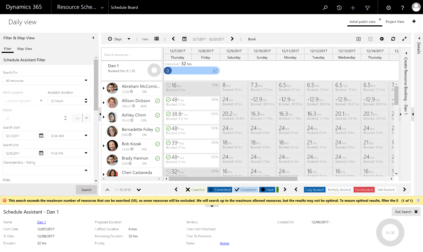Open the Search For resources dropdown
This screenshot has width=423, height=252.
(47, 80)
